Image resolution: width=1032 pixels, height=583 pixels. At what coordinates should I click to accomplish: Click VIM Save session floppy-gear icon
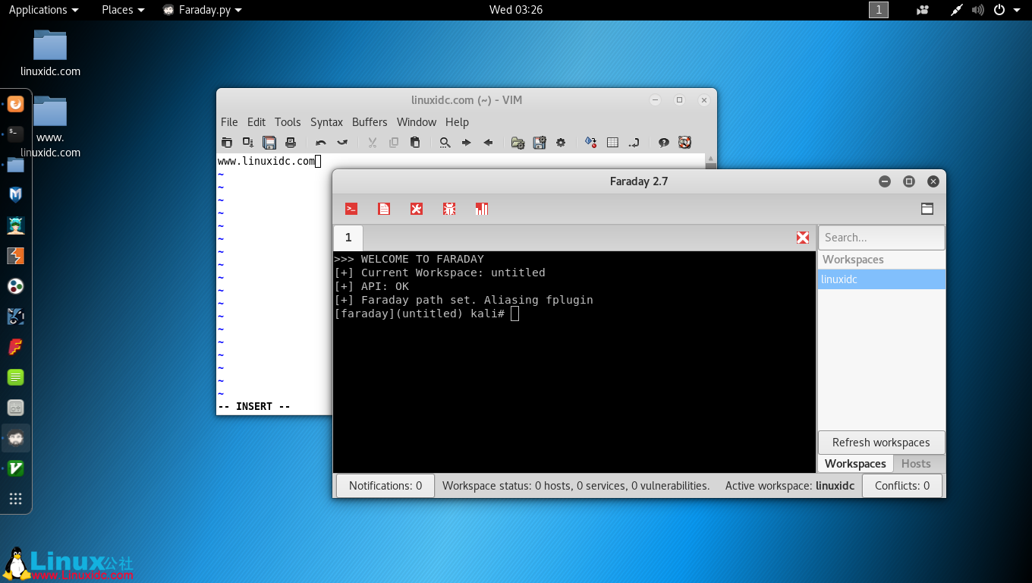[x=540, y=142]
